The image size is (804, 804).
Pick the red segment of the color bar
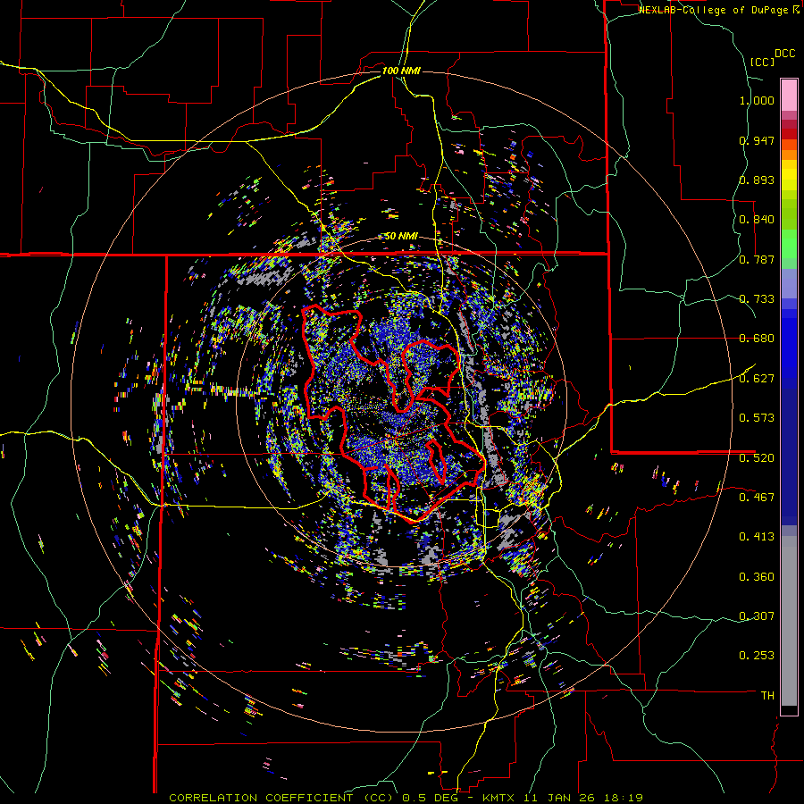coord(789,133)
